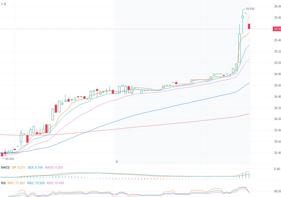
Task: Click the DIF: 0.271 value
Action: 19,168
